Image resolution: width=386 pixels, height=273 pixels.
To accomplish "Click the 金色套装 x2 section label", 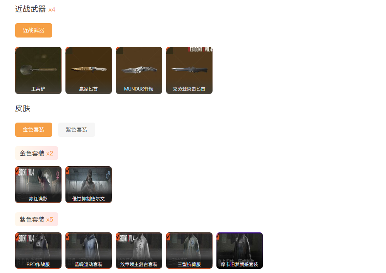I will click(36, 153).
